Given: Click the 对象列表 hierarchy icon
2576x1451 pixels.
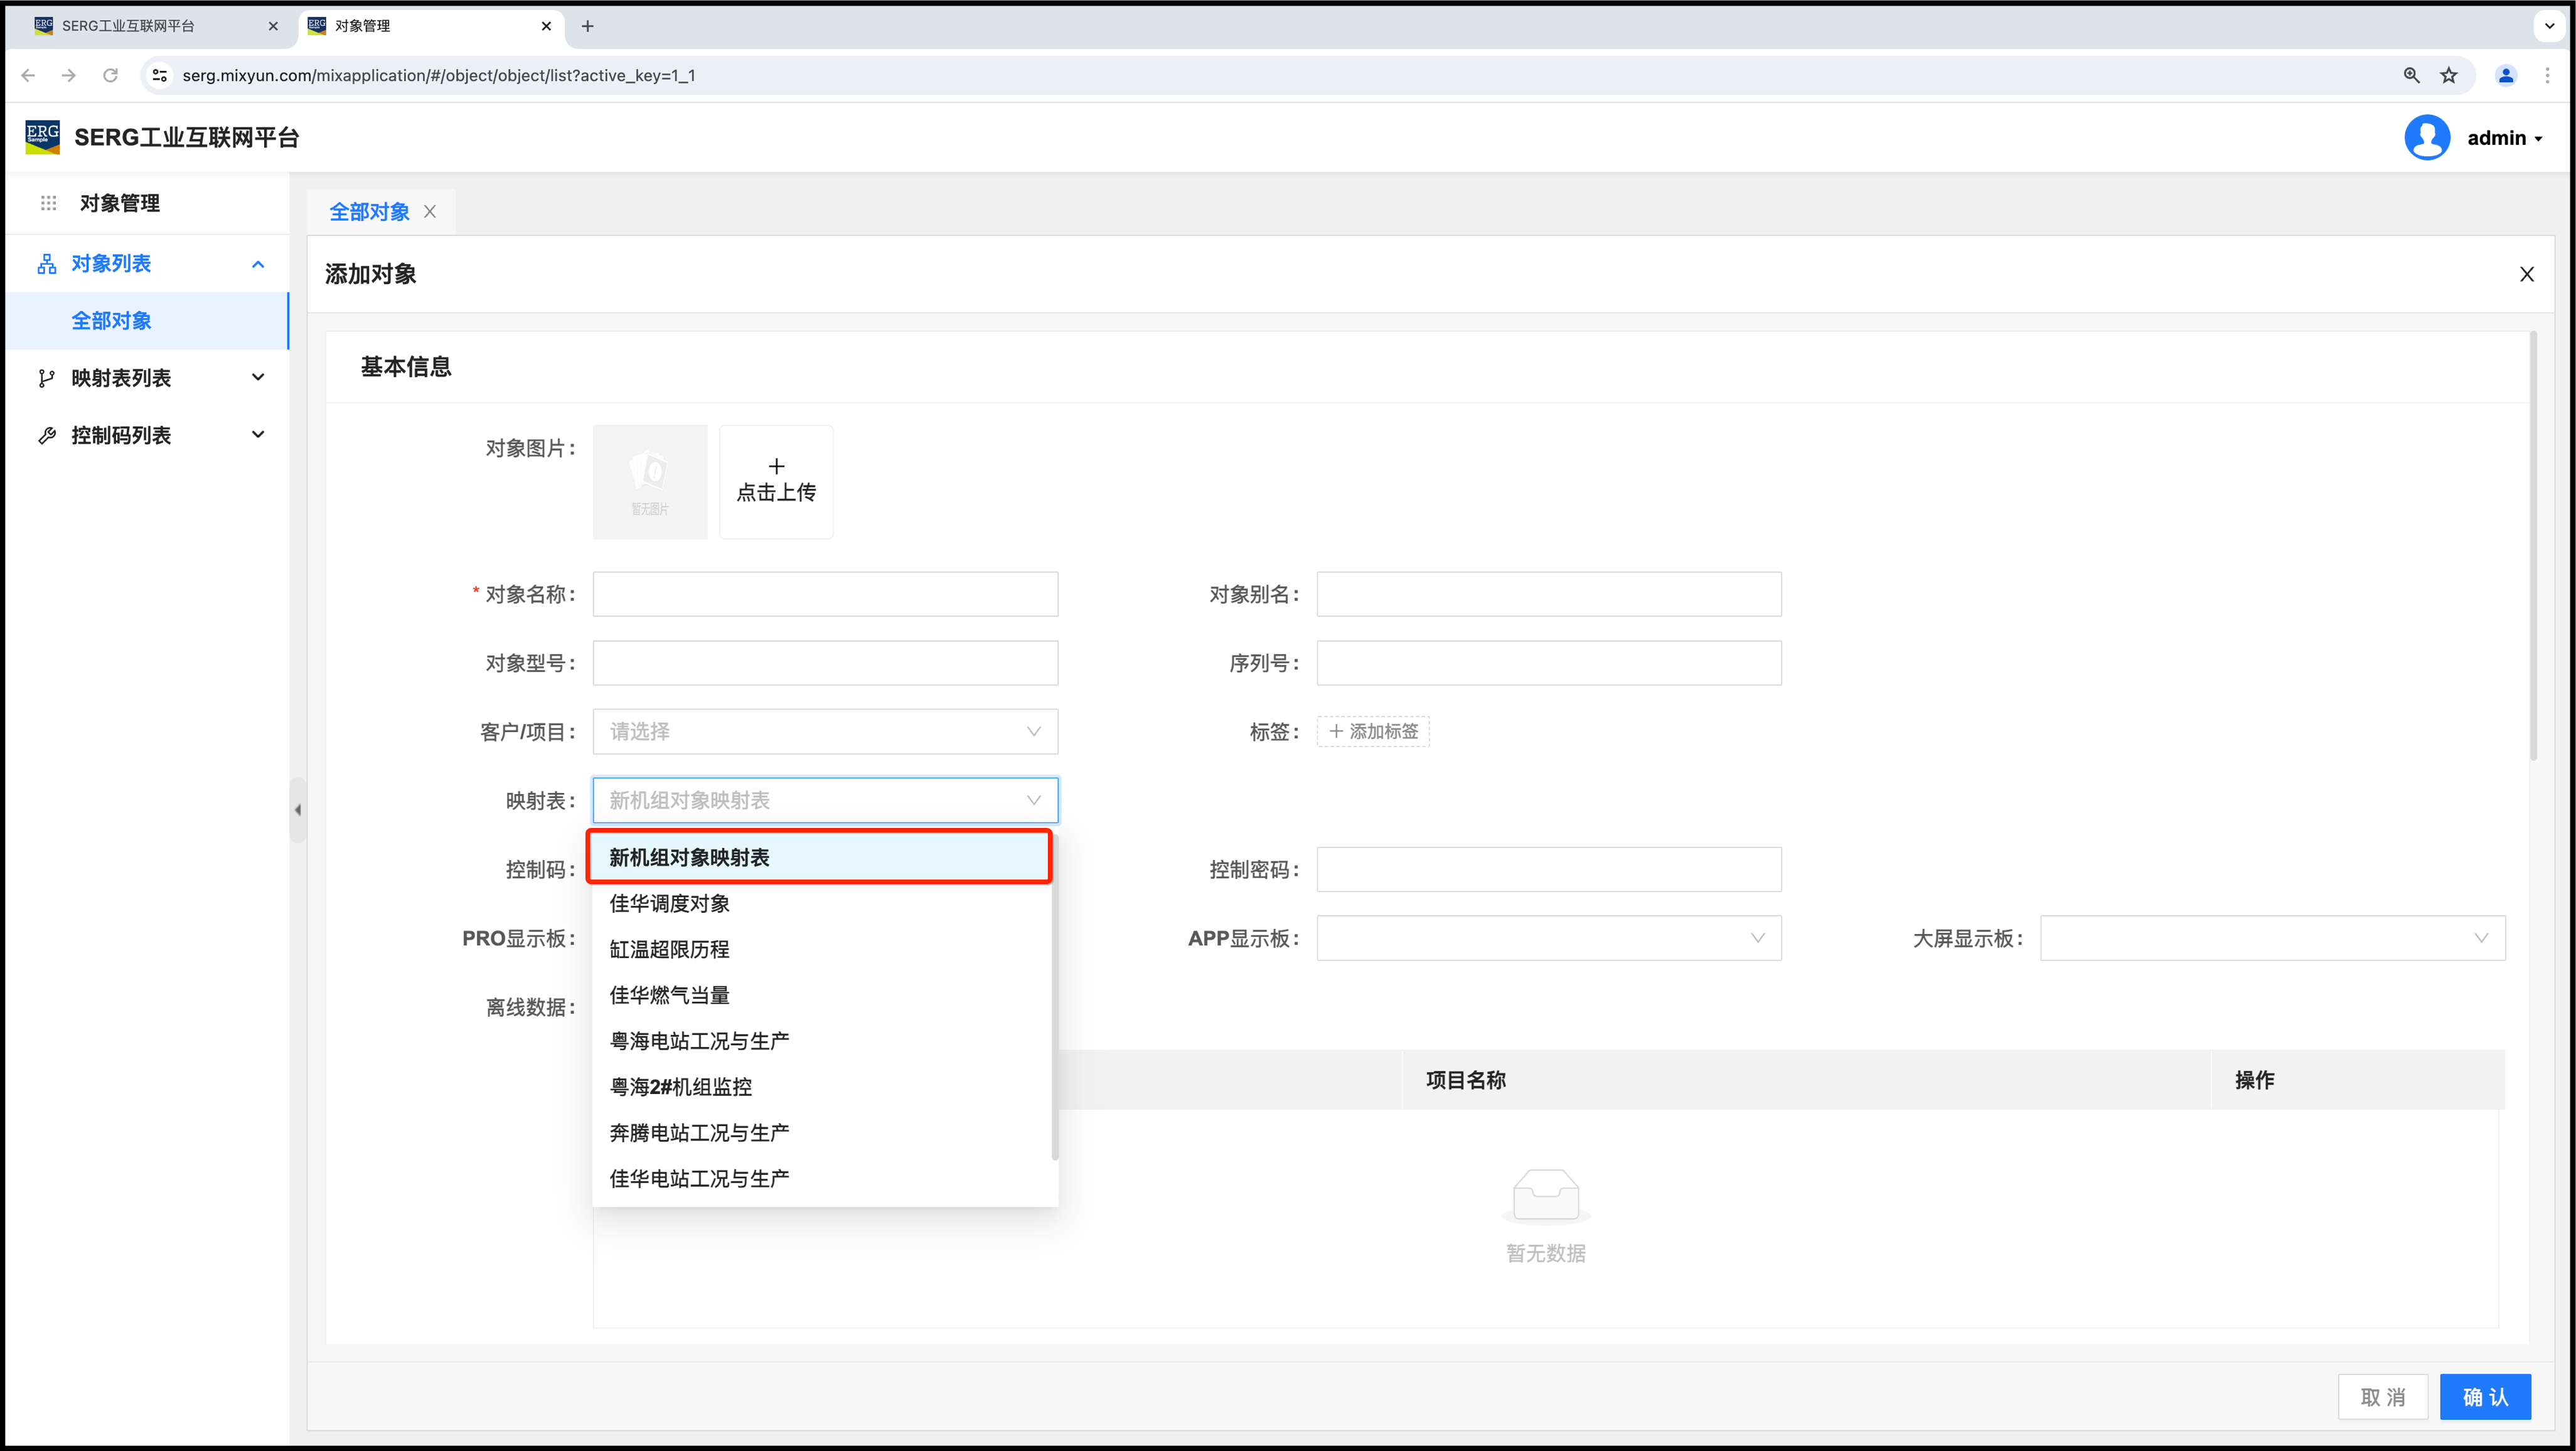Looking at the screenshot, I should (46, 264).
